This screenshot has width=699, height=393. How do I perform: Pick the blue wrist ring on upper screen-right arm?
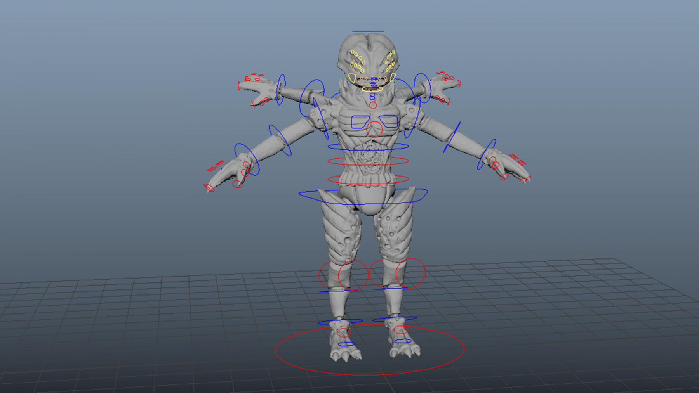coord(423,88)
